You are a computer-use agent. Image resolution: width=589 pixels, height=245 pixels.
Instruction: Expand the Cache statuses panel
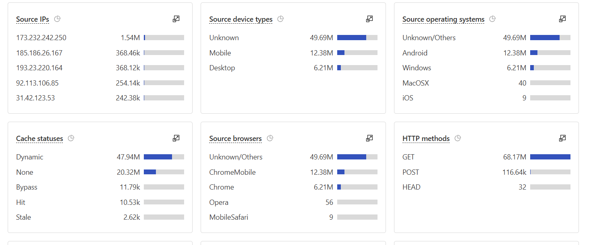click(x=176, y=138)
